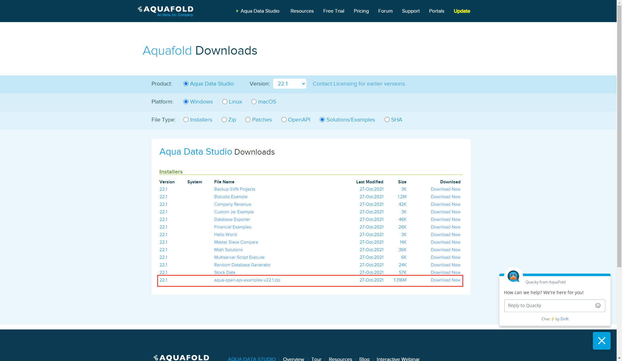The image size is (622, 361).
Task: Open the Version 22.1 dropdown
Action: coord(290,84)
